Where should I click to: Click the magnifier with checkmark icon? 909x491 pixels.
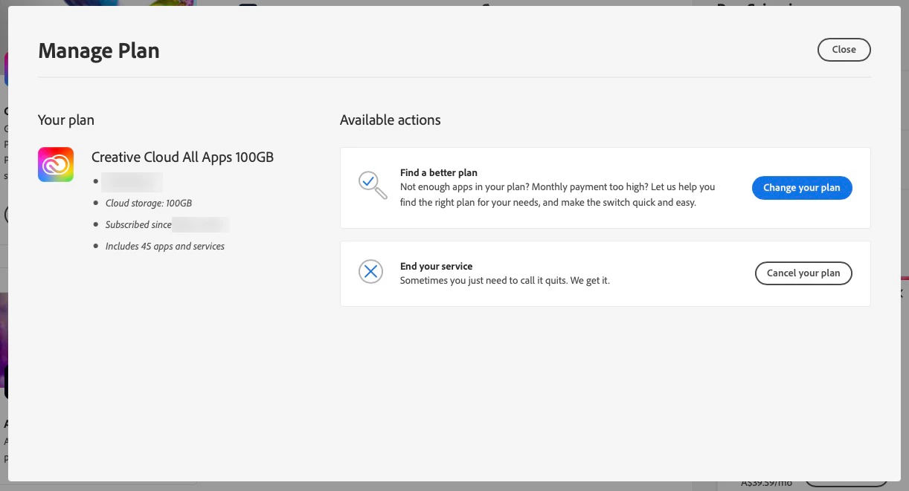(372, 186)
